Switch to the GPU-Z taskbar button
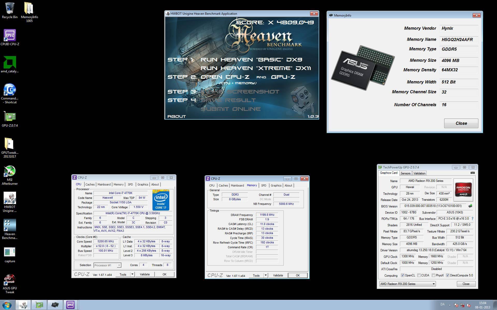The height and width of the screenshot is (310, 497). click(x=39, y=305)
